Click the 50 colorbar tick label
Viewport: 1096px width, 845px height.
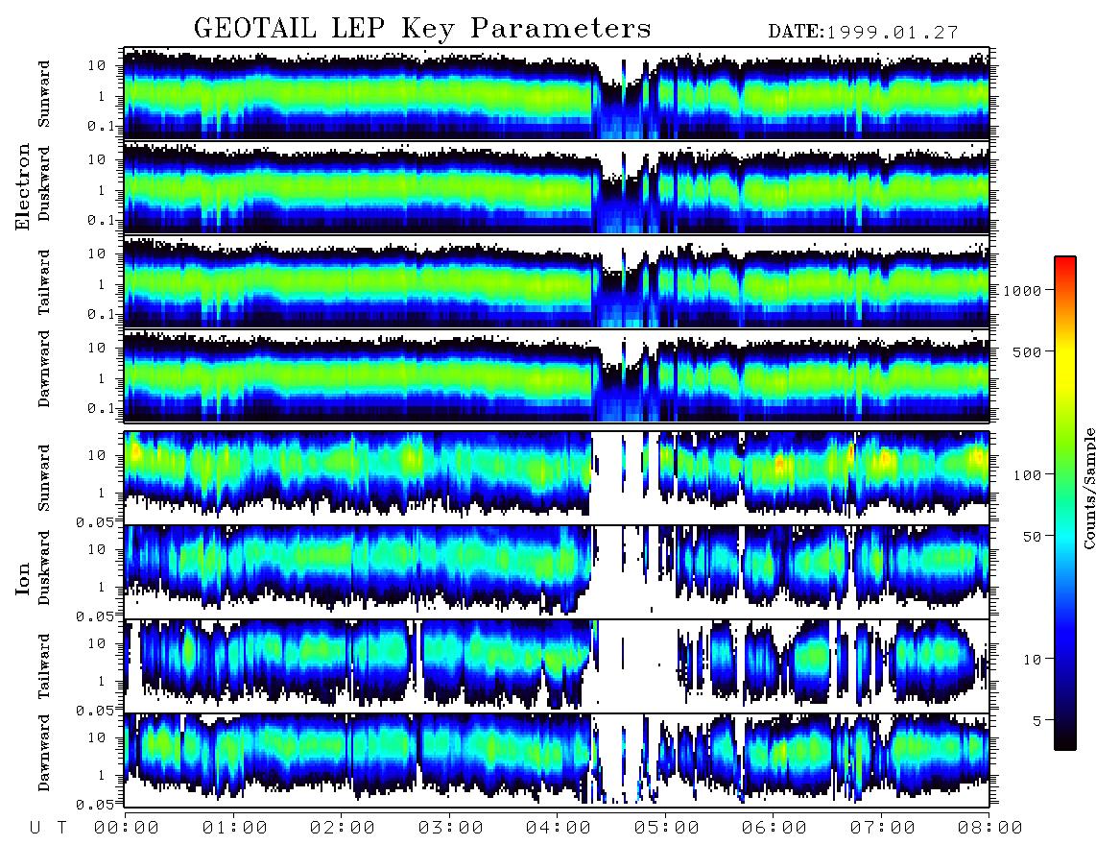click(x=1033, y=537)
